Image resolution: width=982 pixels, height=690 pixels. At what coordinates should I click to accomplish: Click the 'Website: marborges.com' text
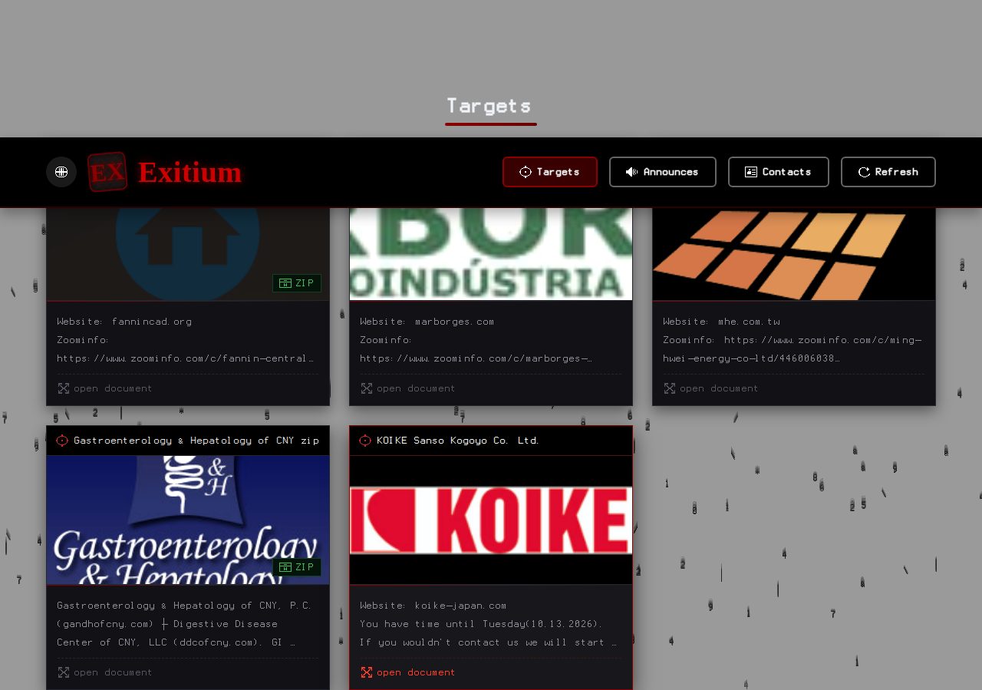click(x=427, y=322)
